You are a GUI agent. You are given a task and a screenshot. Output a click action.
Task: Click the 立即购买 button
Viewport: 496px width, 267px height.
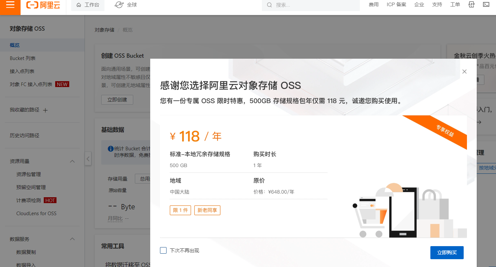point(447,252)
